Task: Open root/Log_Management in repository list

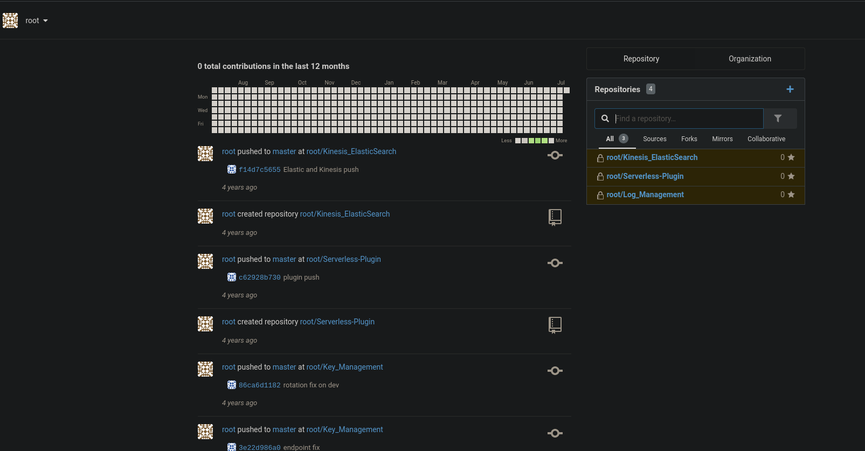Action: point(645,195)
